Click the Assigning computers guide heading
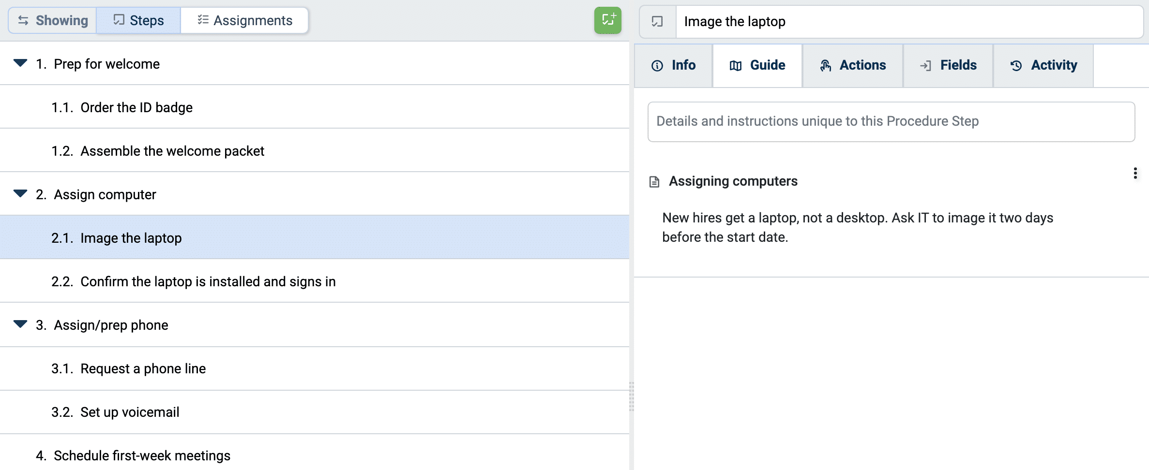This screenshot has width=1149, height=470. (733, 181)
